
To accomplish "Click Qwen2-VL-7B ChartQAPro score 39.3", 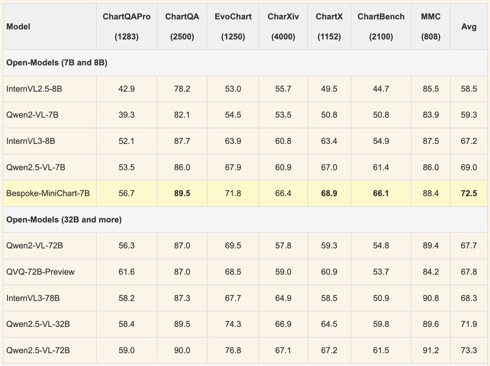I will click(127, 115).
